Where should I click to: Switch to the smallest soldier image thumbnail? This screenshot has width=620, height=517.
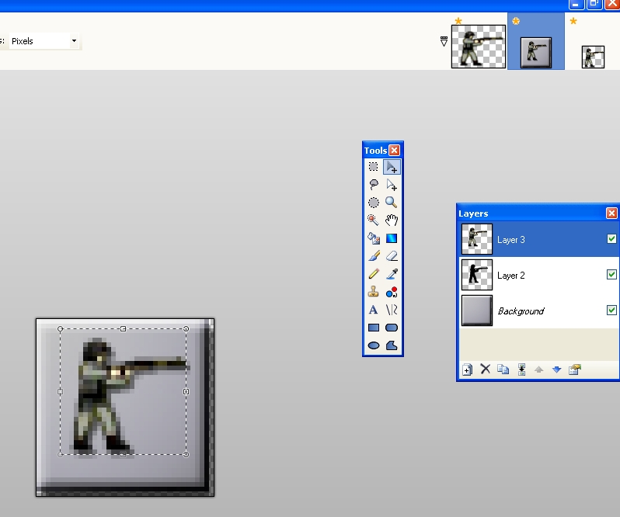pos(593,57)
